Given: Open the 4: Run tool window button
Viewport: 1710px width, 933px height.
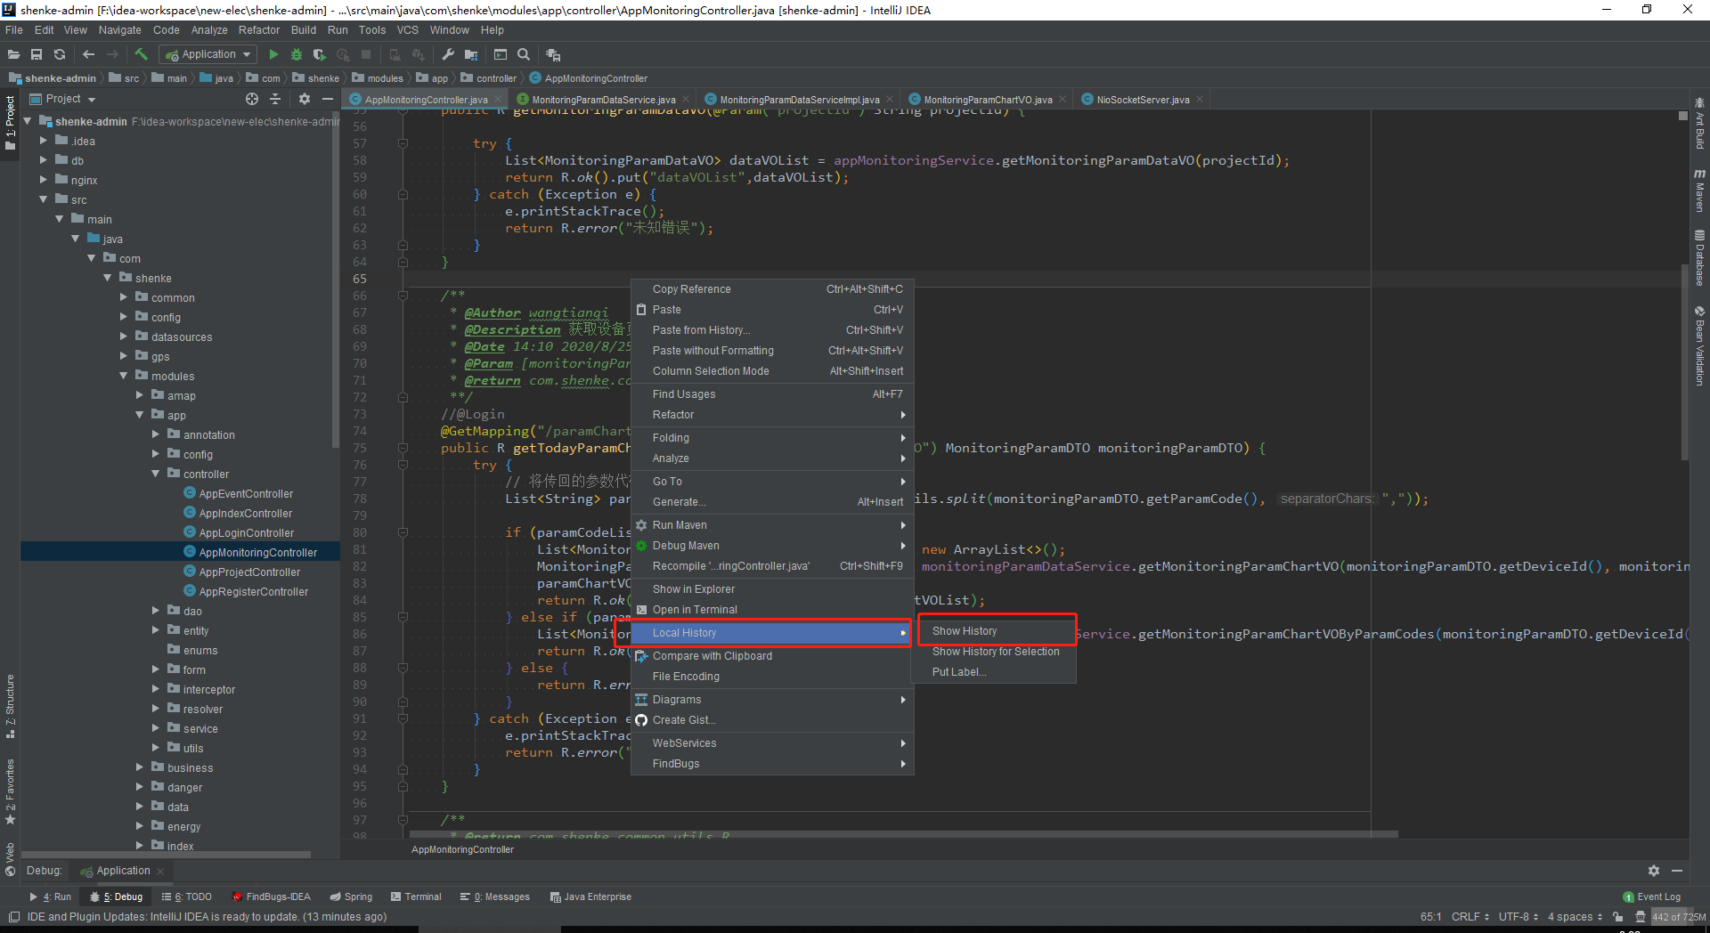Looking at the screenshot, I should pyautogui.click(x=51, y=896).
